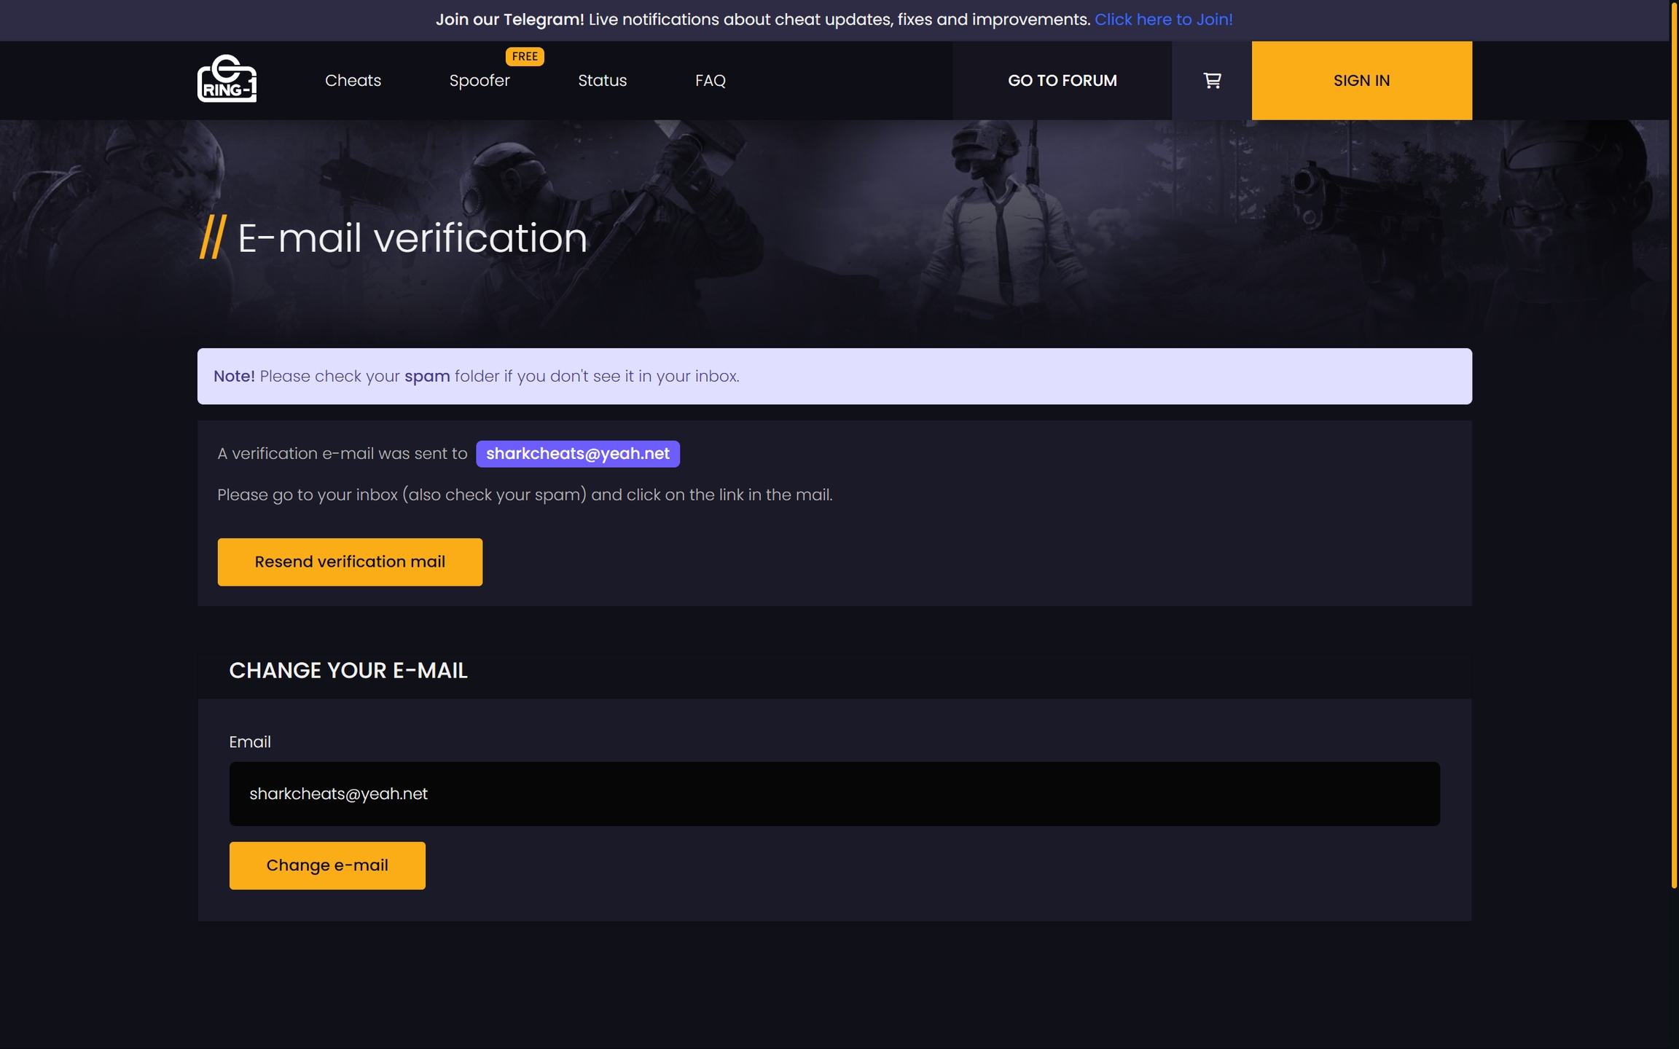Click the bold 'Join our Telegram!' text
Viewport: 1679px width, 1049px height.
pos(509,20)
